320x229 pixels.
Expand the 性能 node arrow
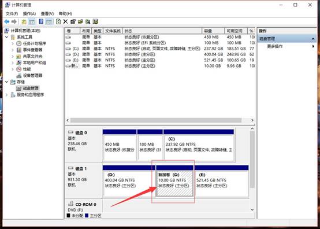pyautogui.click(x=13, y=69)
